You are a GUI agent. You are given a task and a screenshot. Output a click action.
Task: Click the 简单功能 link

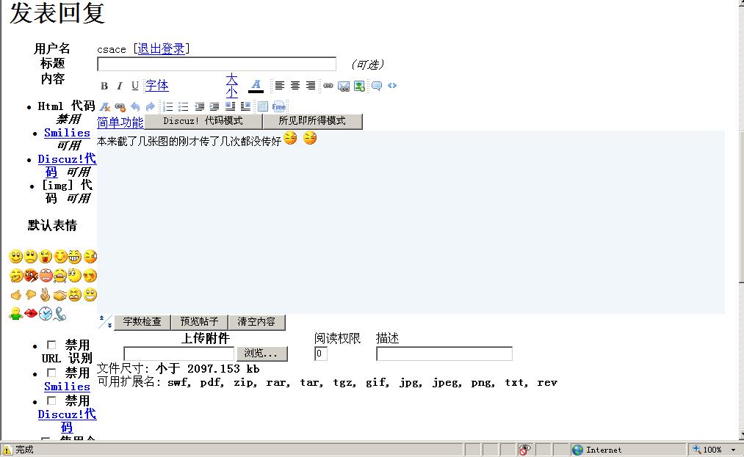coord(120,123)
